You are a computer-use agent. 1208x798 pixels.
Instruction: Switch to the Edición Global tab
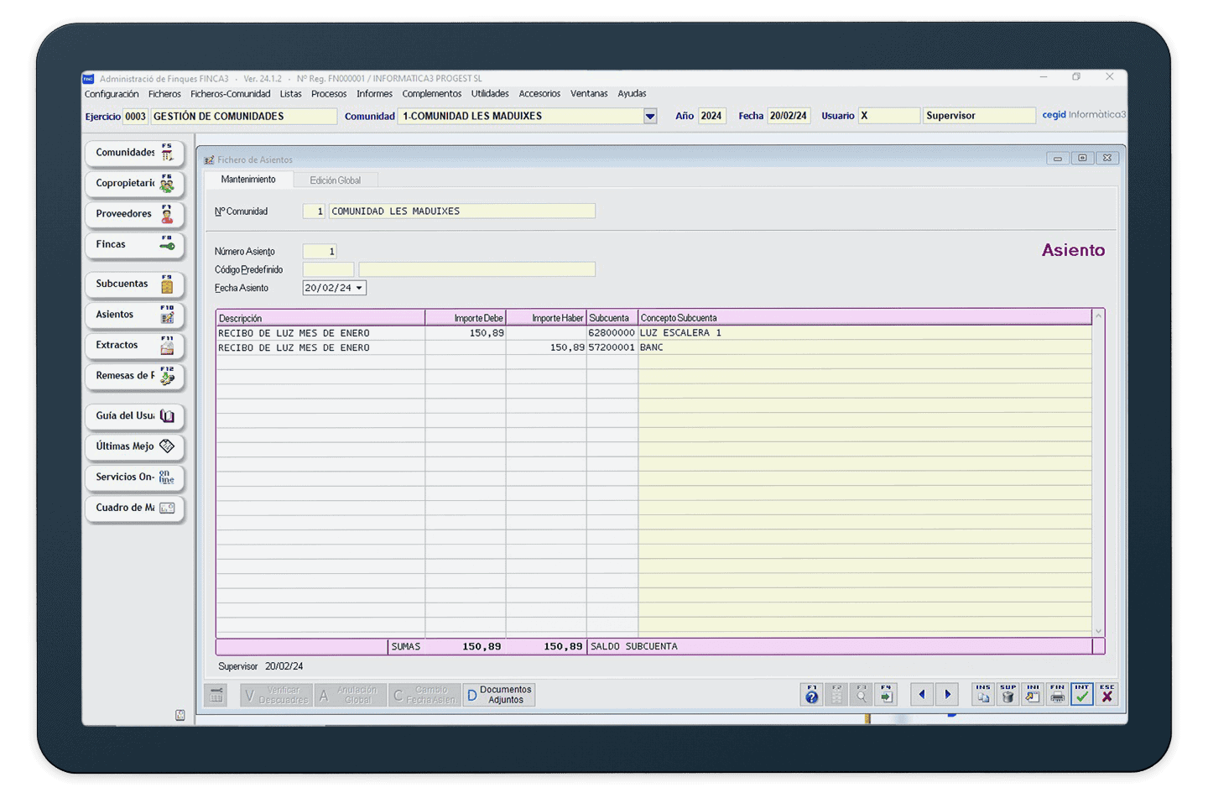(x=335, y=180)
